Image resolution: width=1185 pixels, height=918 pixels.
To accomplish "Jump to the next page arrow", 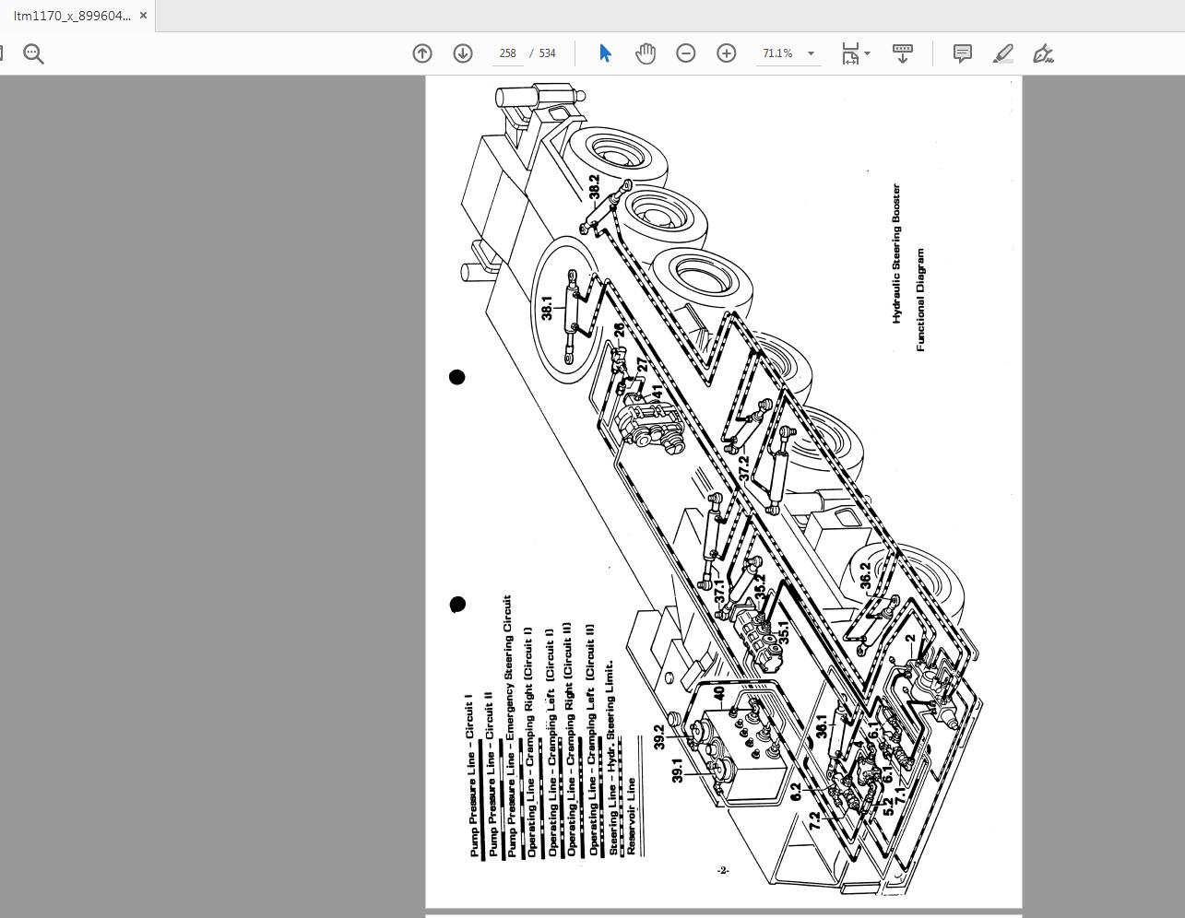I will pyautogui.click(x=462, y=53).
